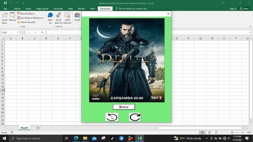Open the Page Layout tab

point(42,9)
